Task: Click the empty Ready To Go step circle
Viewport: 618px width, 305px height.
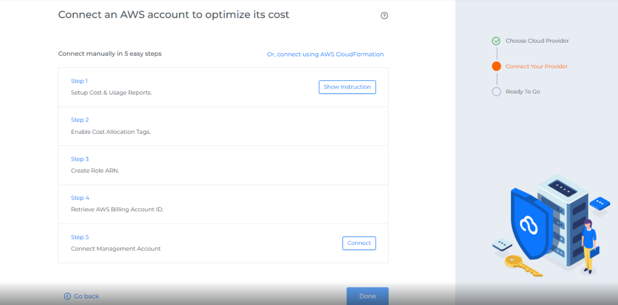Action: click(496, 91)
